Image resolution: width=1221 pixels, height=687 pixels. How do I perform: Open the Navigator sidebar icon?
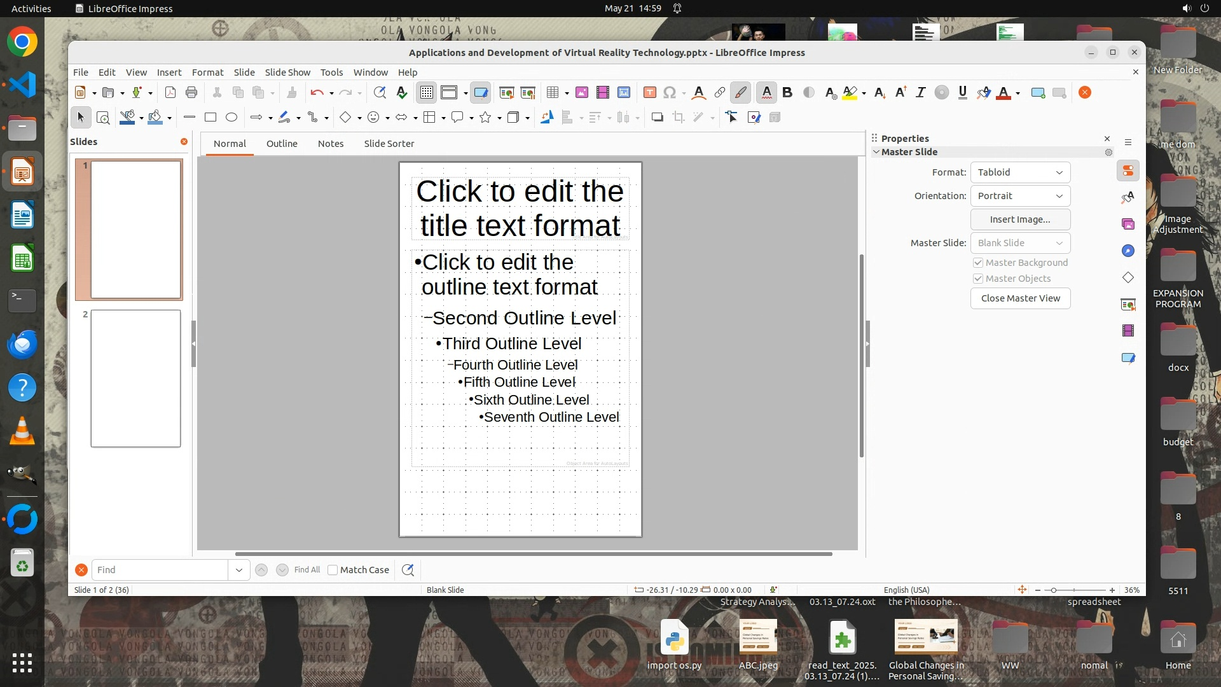point(1128,251)
